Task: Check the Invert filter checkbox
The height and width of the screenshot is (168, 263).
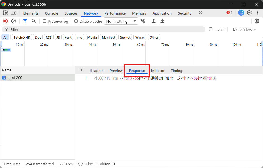Action: [211, 29]
